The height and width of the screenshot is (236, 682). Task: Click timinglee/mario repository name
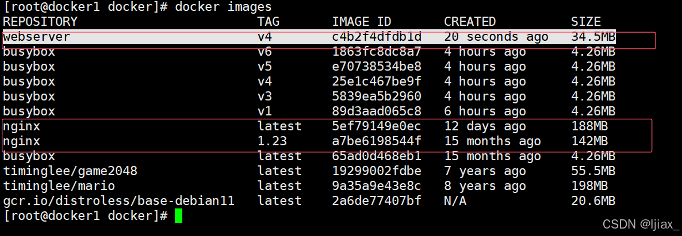[x=59, y=185]
